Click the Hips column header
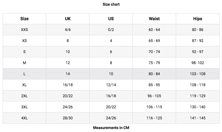The height and width of the screenshot is (132, 222). (x=198, y=19)
